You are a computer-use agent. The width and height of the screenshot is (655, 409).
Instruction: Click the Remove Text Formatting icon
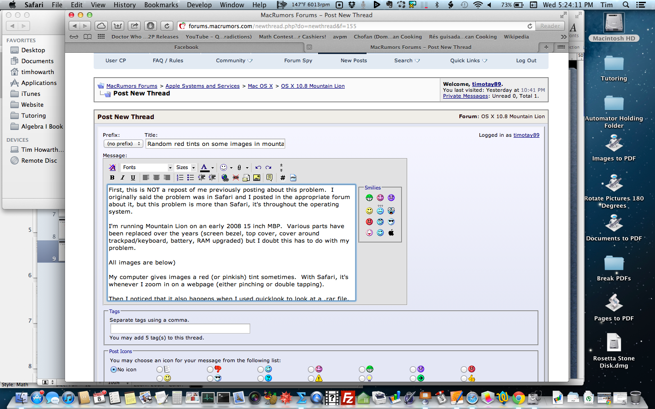[112, 168]
